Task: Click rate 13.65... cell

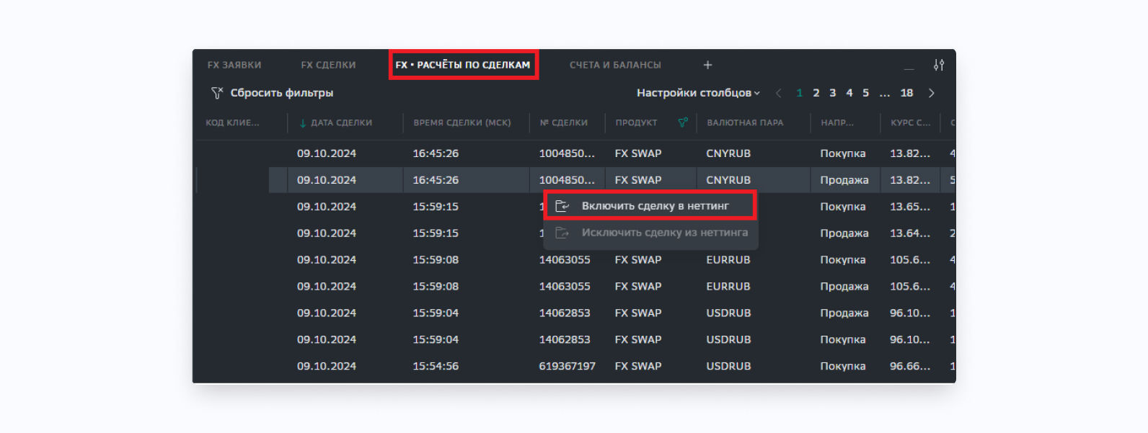Action: point(910,206)
